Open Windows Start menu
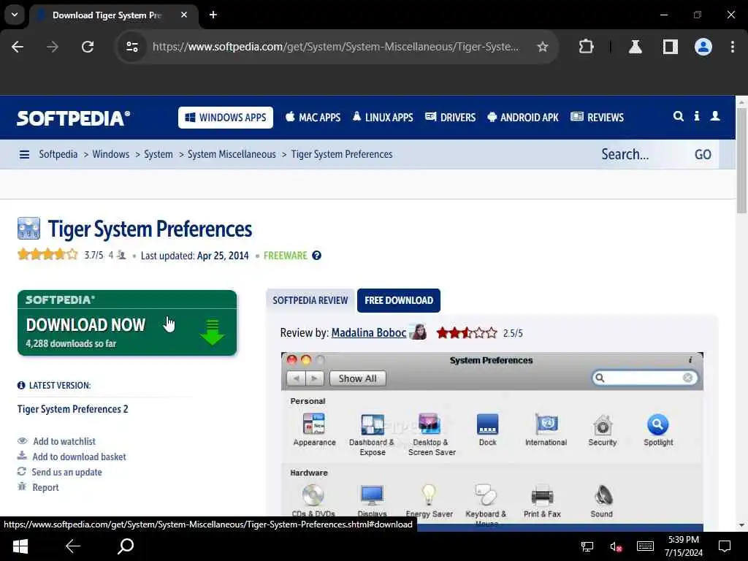748x561 pixels. pyautogui.click(x=20, y=546)
